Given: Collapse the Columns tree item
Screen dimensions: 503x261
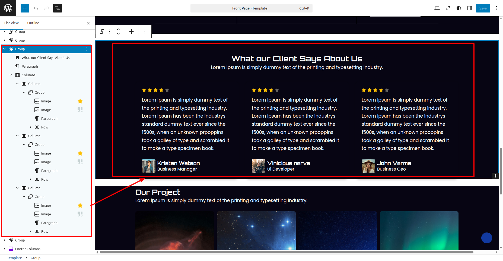Looking at the screenshot, I should [11, 75].
